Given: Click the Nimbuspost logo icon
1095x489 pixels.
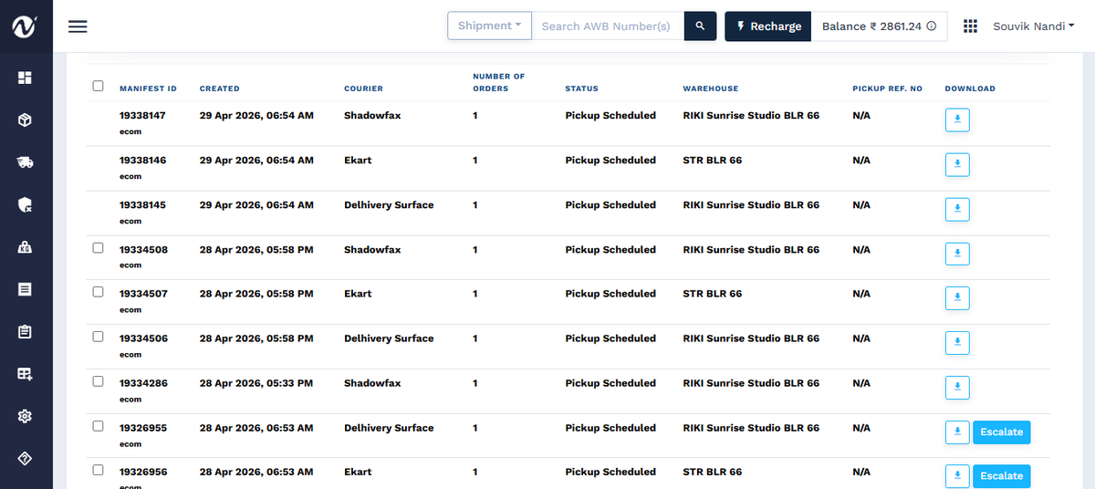Looking at the screenshot, I should [x=25, y=27].
